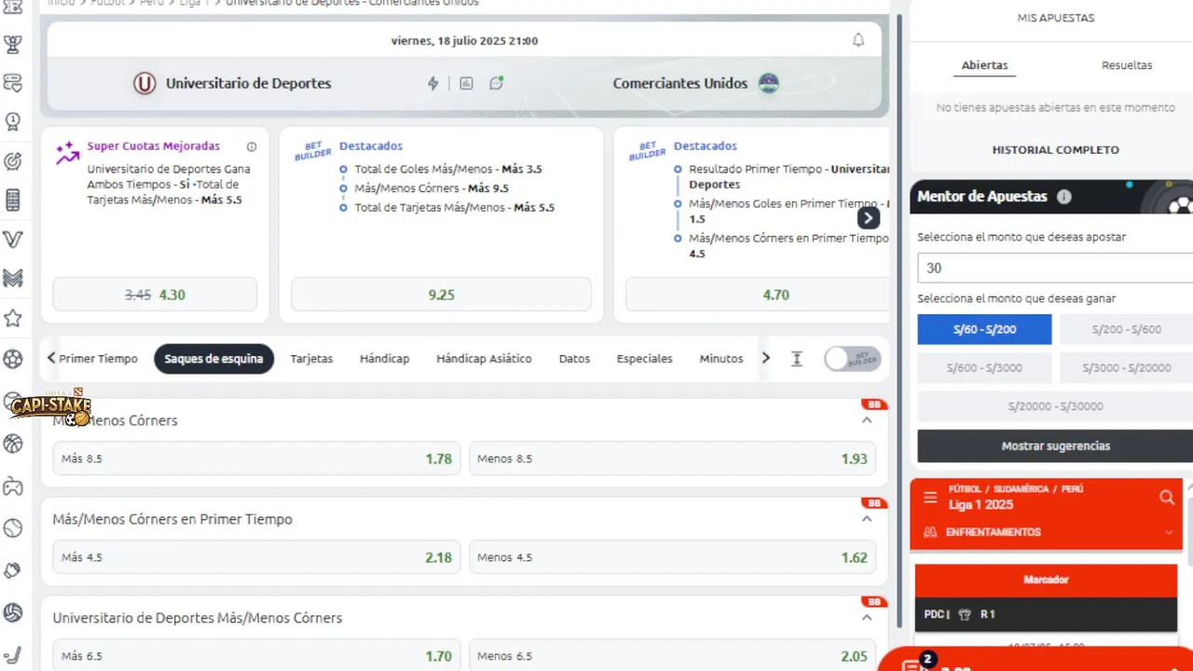Click the Comerciantes Unidos team crest
The height and width of the screenshot is (671, 1193).
tap(768, 83)
